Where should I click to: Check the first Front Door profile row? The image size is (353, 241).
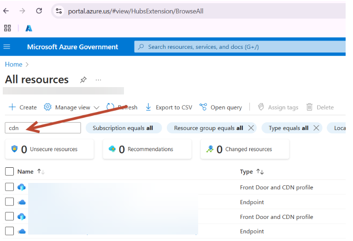[x=10, y=187]
